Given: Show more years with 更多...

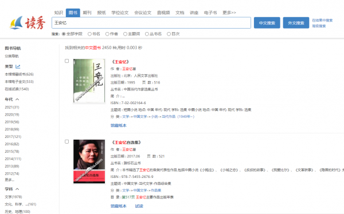Looking at the screenshot, I should point(9,180).
